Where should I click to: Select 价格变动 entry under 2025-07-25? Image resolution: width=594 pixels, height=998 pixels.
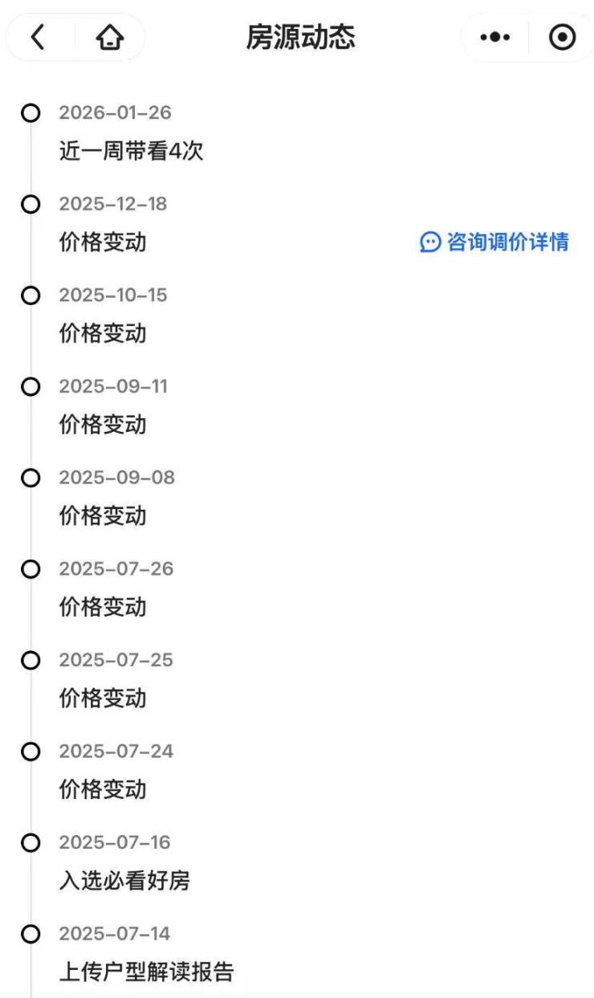(103, 698)
